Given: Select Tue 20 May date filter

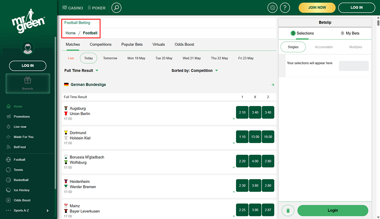Looking at the screenshot, I should point(164,58).
